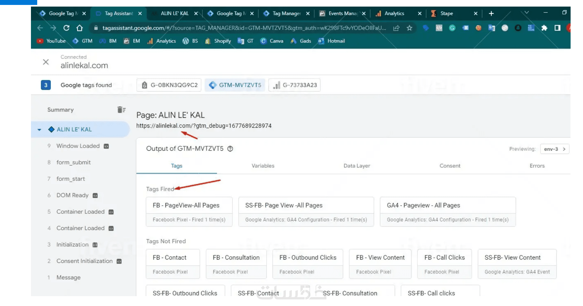Viewport: 583px width, 306px height.
Task: Open the GA4 - Pageview - All Pages tag
Action: (448, 212)
